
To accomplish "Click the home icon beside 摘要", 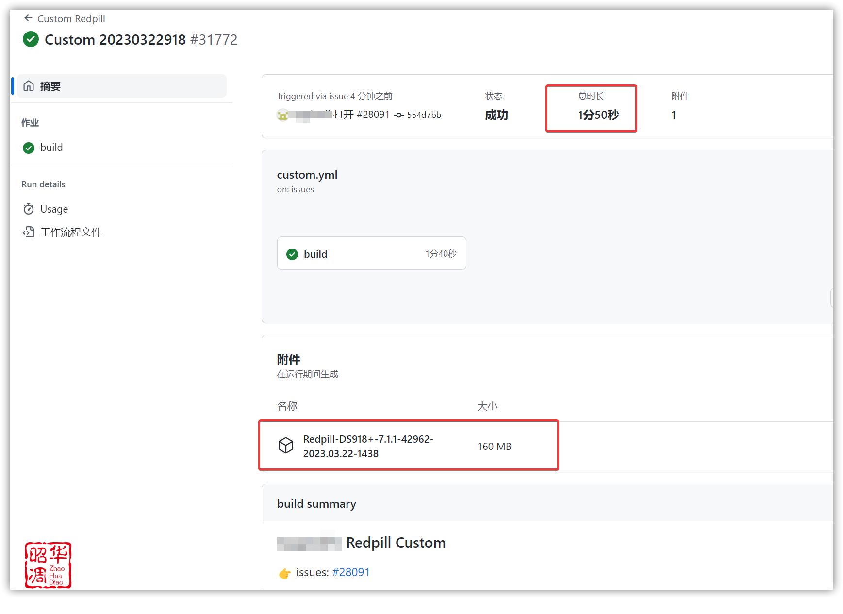I will [x=29, y=86].
